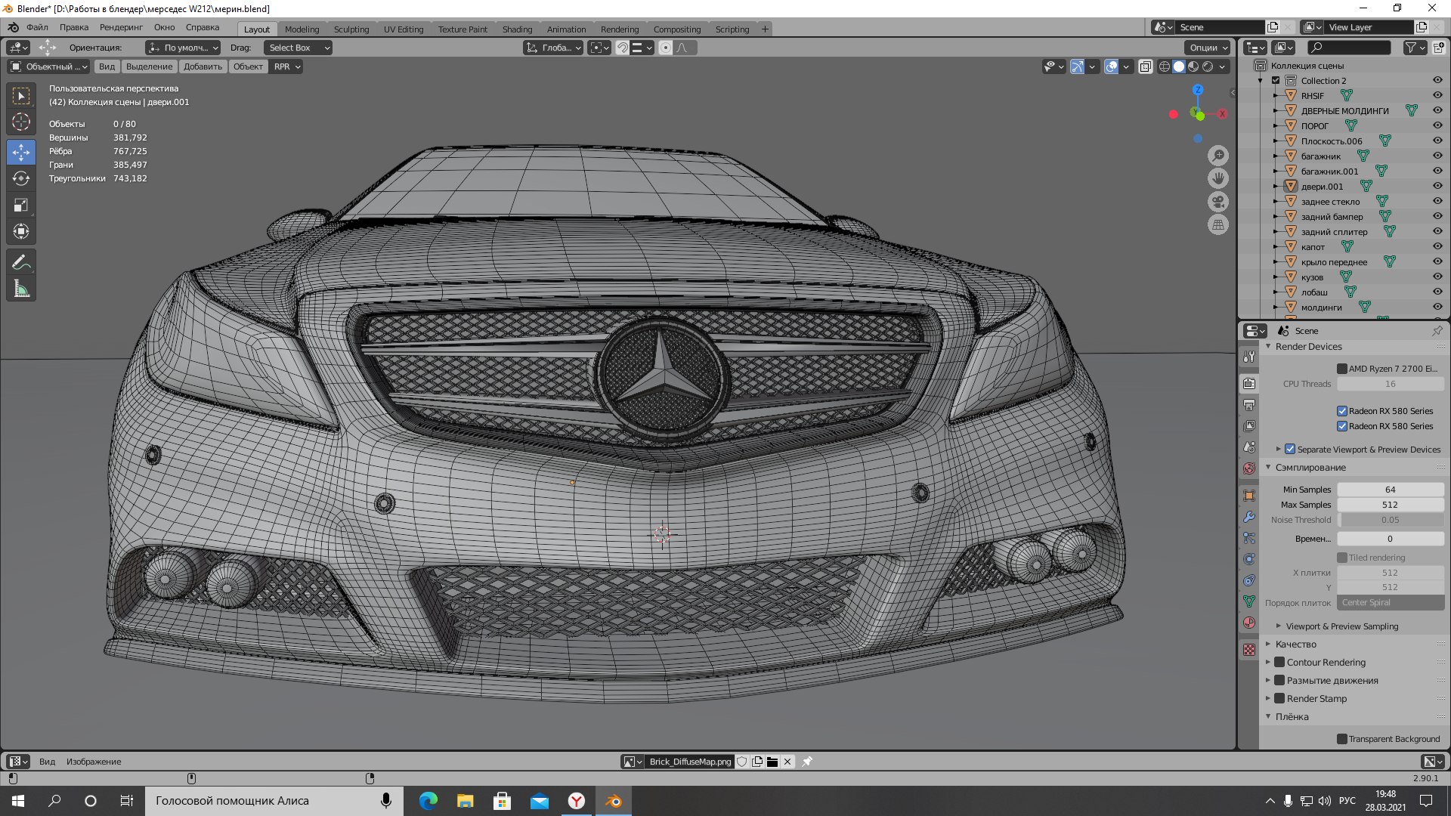Switch perspective/orthographic with the grid gizmo
This screenshot has width=1451, height=816.
(1217, 224)
